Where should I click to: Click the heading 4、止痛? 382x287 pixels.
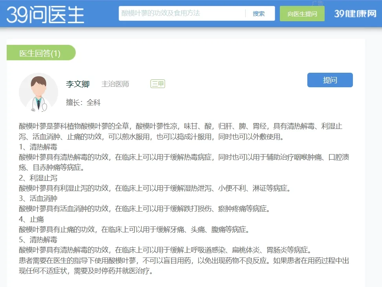31,219
